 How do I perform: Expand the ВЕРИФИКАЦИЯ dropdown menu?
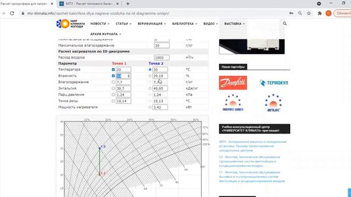click(x=152, y=24)
